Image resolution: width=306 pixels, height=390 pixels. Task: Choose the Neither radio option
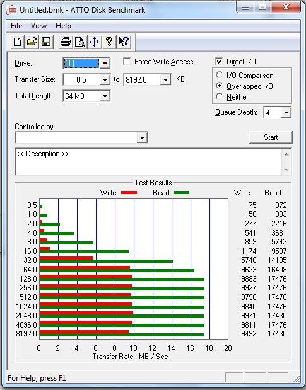tap(220, 96)
